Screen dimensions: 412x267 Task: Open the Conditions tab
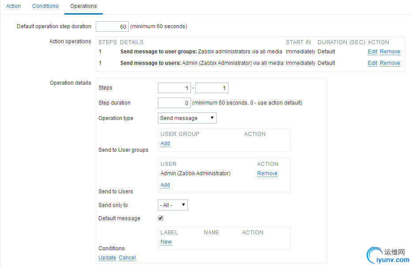tap(45, 6)
